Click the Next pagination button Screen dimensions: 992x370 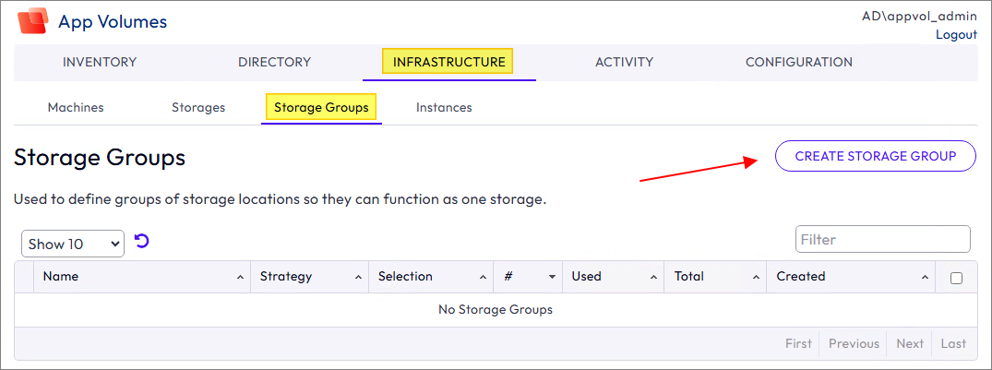pyautogui.click(x=909, y=343)
